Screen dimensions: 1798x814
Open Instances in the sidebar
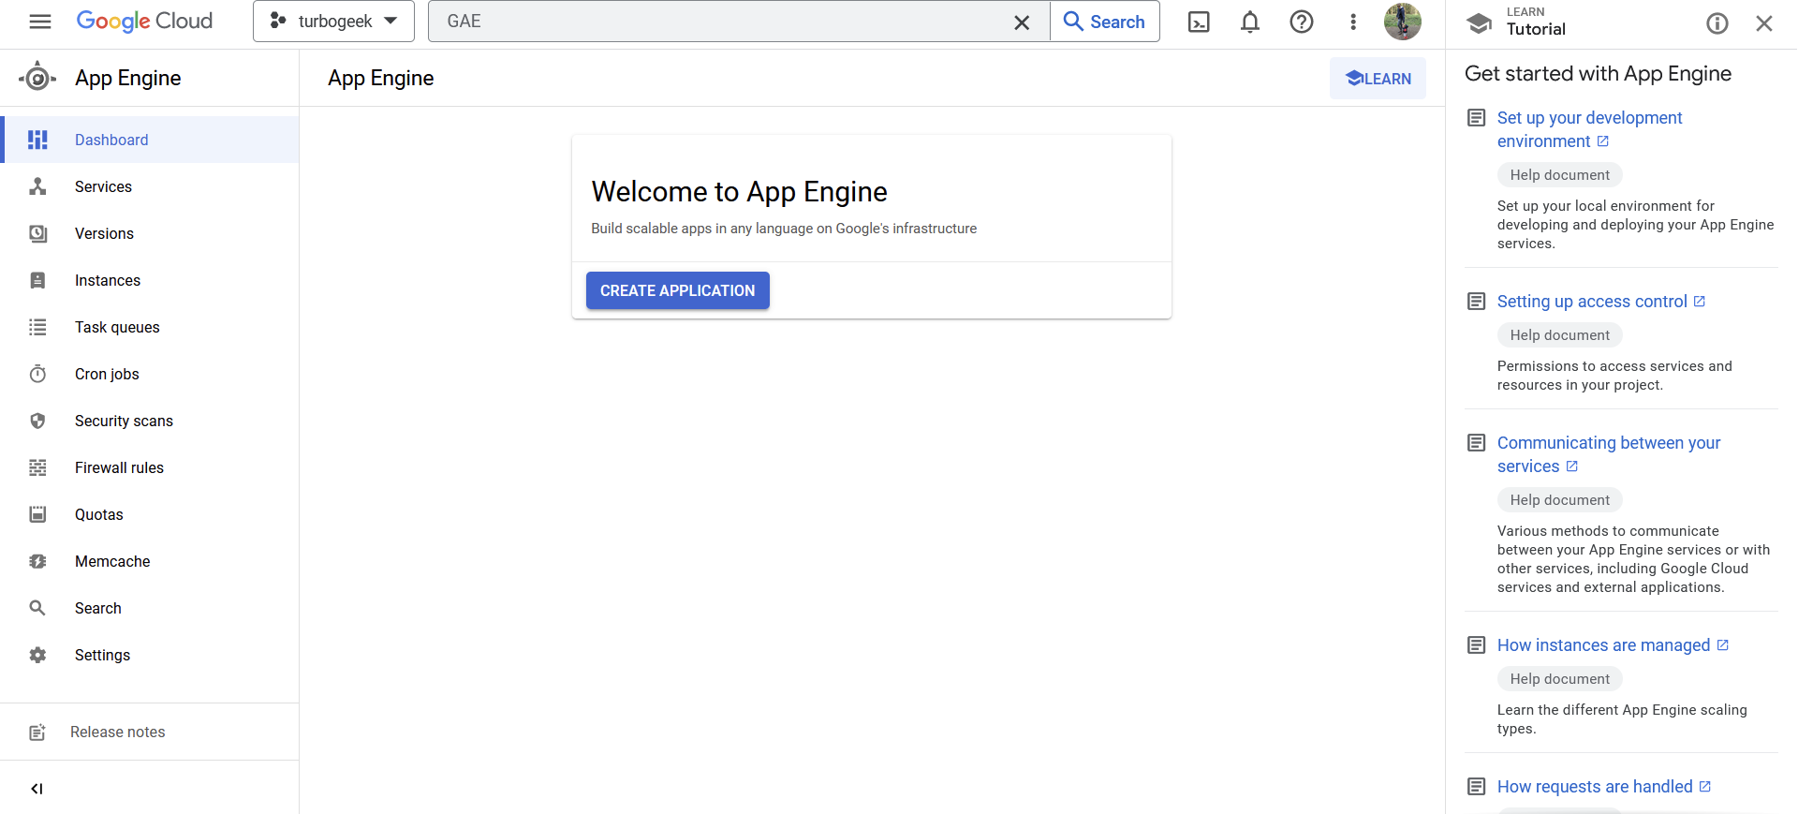[150, 280]
